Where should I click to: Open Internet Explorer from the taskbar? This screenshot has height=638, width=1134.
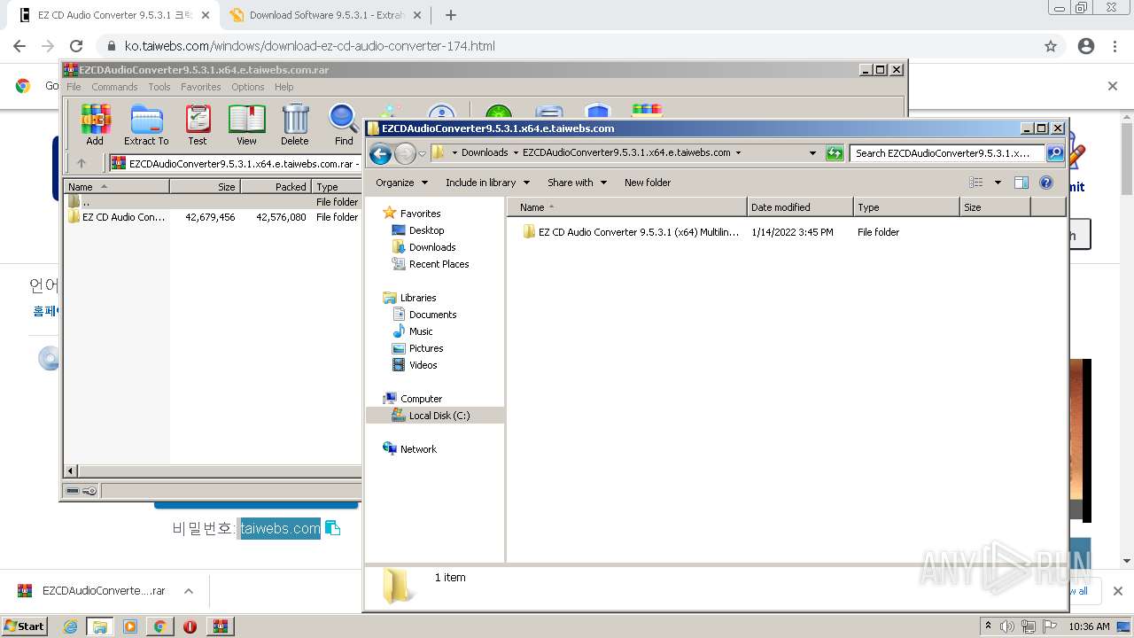tap(70, 626)
